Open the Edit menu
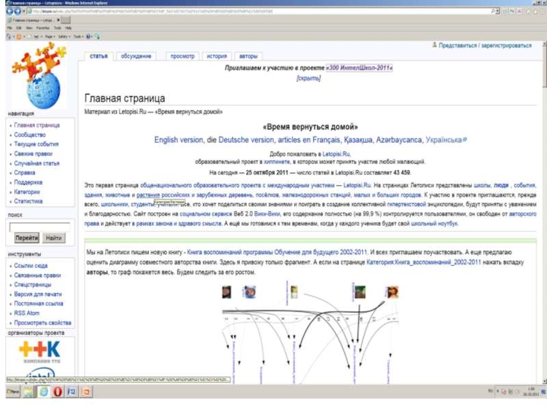This screenshot has height=410, width=547. (x=18, y=28)
